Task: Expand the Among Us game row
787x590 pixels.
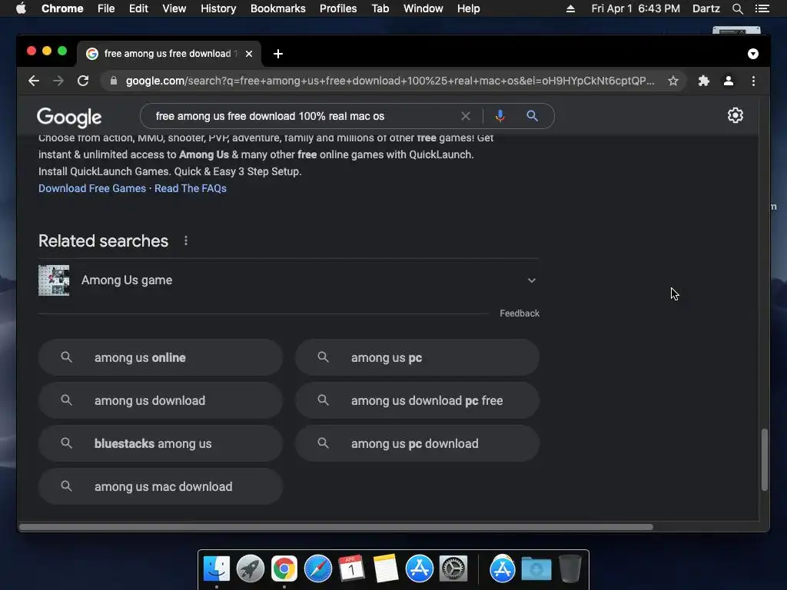Action: (x=289, y=280)
